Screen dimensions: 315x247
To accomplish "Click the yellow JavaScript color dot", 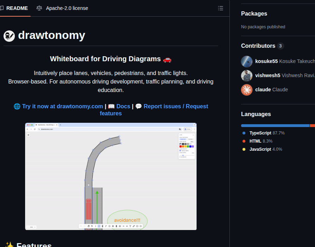I will coord(244,149).
